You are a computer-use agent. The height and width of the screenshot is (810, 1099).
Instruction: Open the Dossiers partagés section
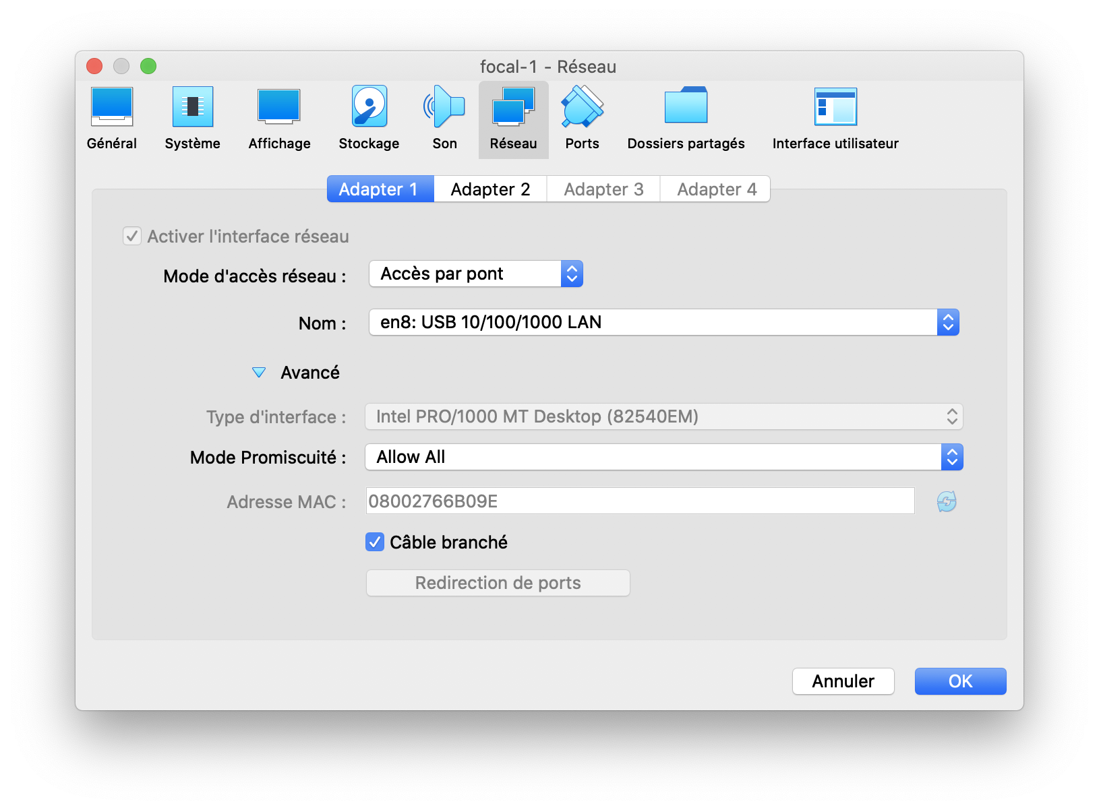click(x=686, y=119)
